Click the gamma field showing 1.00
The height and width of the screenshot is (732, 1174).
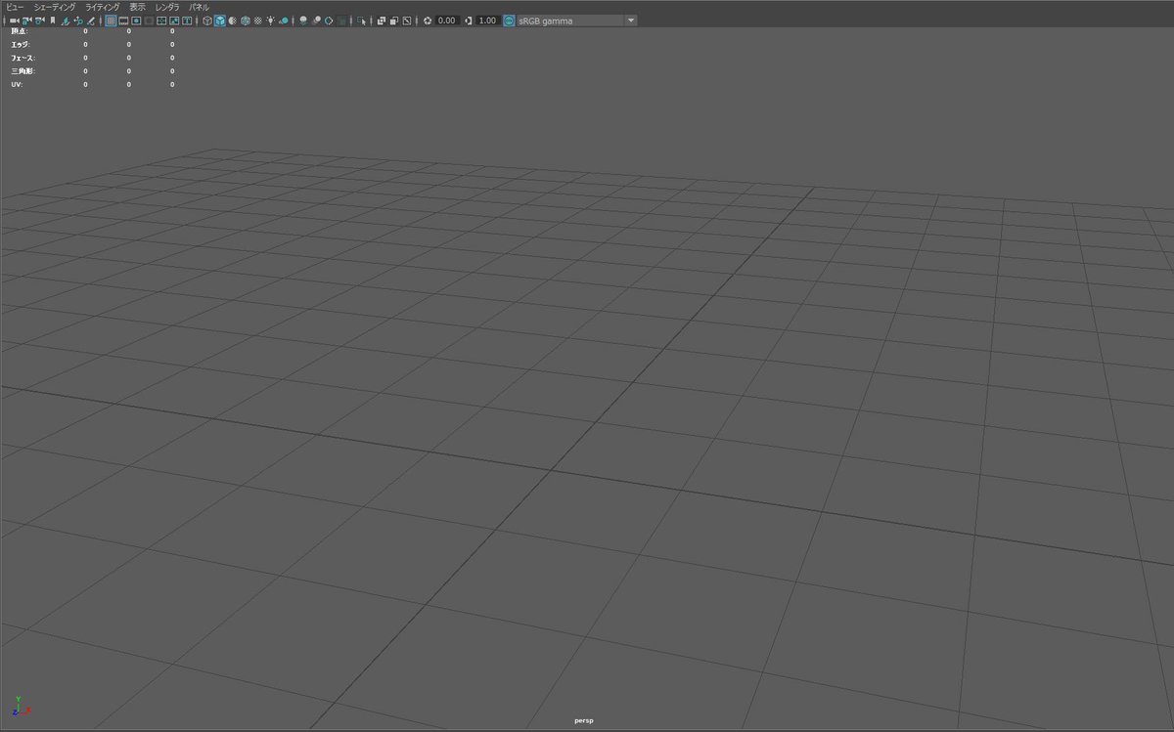(x=486, y=21)
